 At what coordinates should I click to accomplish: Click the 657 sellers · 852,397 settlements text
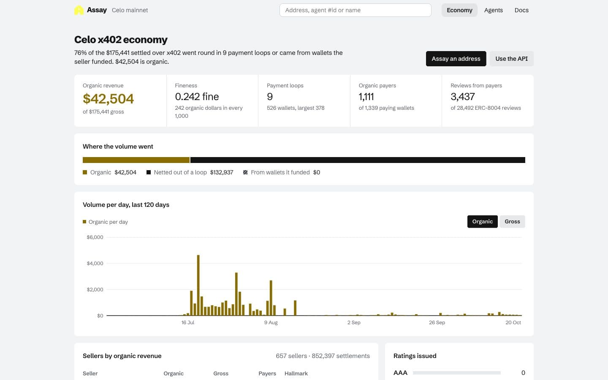pyautogui.click(x=323, y=356)
